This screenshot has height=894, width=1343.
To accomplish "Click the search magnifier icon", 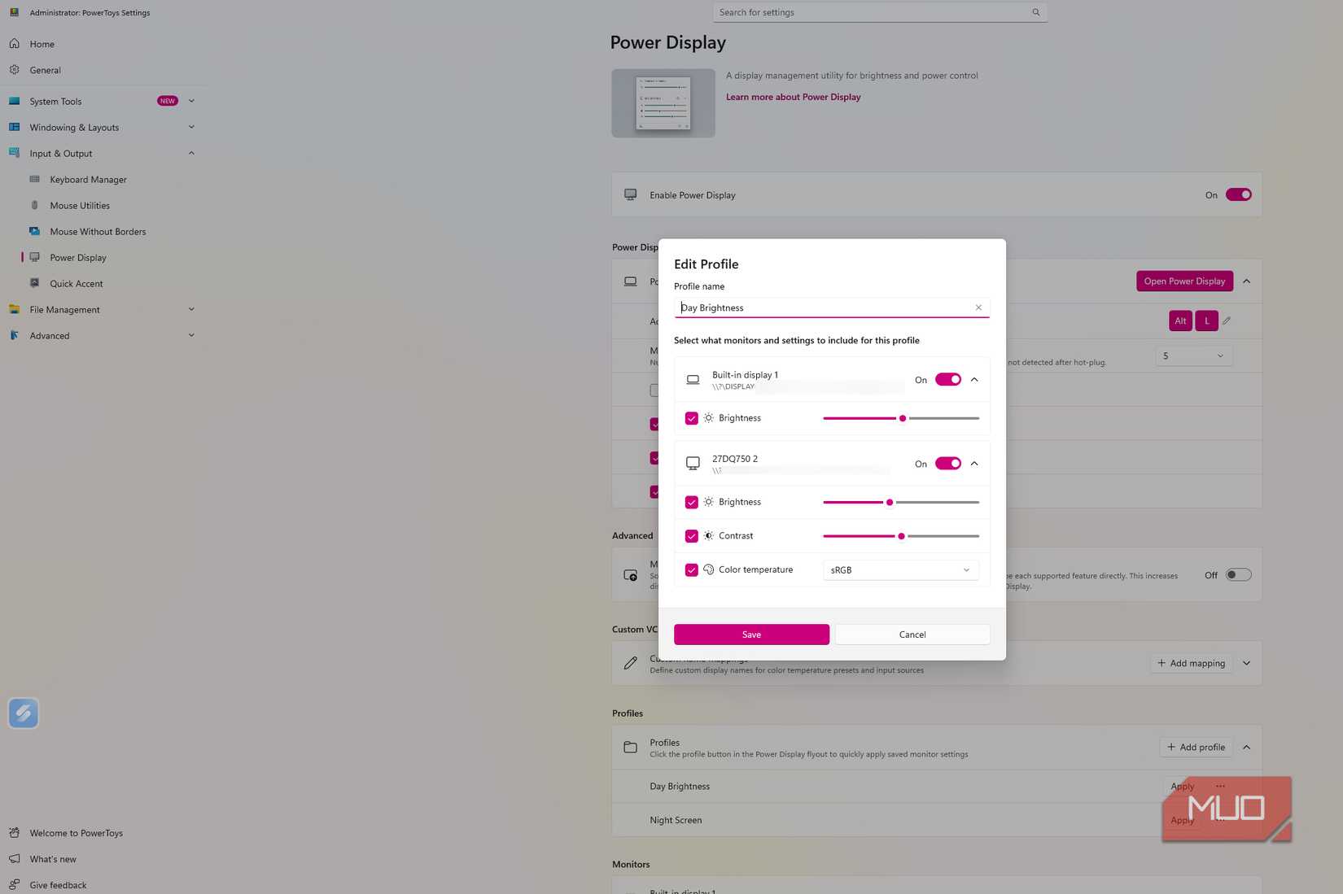I will (x=1035, y=12).
